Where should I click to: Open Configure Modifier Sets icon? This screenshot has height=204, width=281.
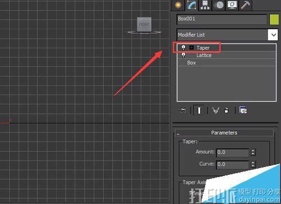pos(243,110)
